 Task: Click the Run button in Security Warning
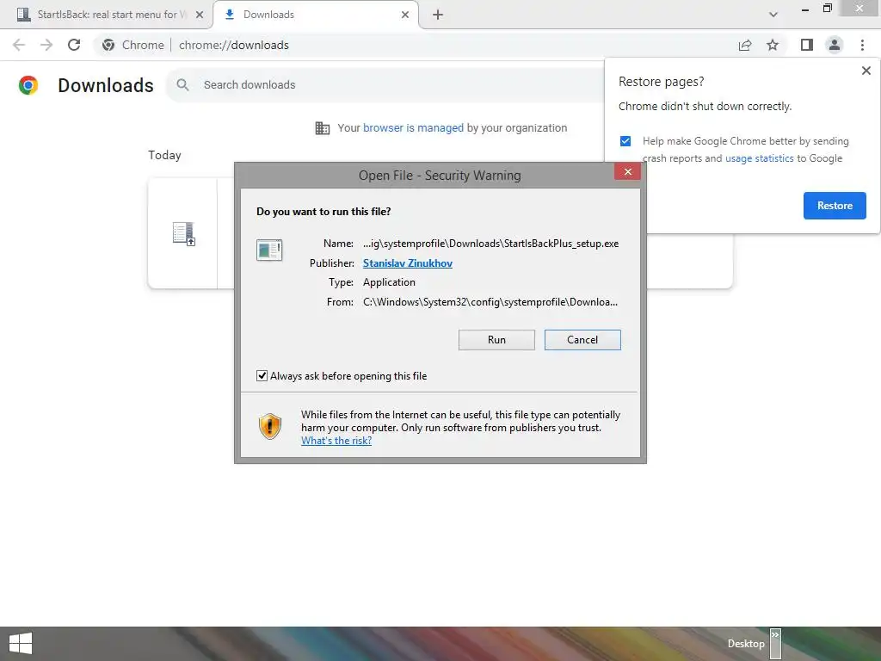496,339
